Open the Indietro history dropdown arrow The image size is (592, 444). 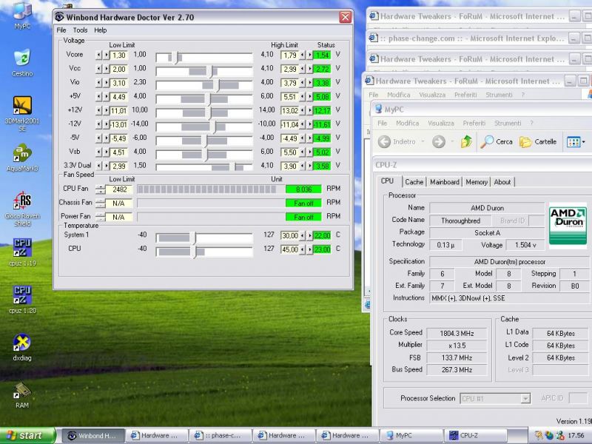[423, 141]
